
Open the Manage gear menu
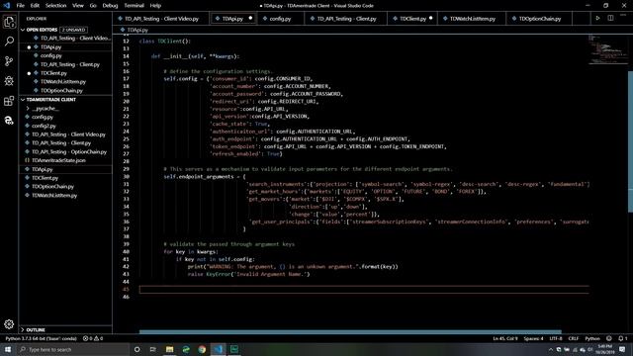tap(9, 324)
